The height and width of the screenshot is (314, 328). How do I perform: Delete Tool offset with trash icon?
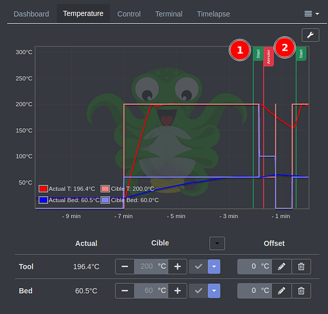pos(301,266)
